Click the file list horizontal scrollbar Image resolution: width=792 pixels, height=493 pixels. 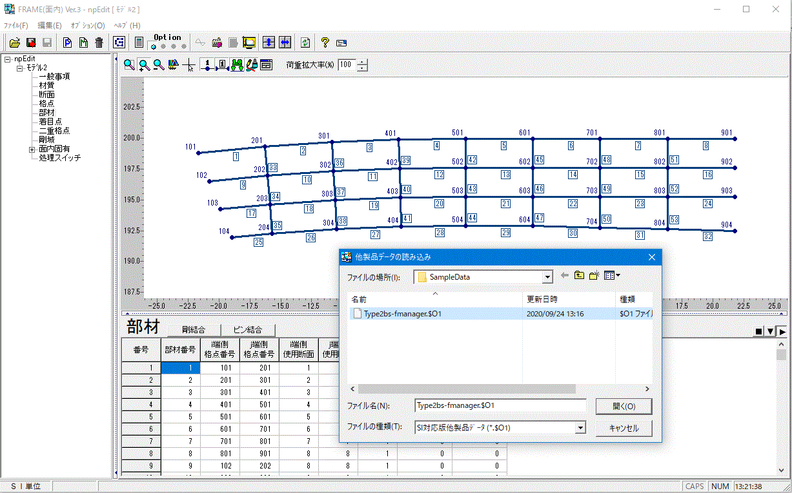click(x=465, y=389)
